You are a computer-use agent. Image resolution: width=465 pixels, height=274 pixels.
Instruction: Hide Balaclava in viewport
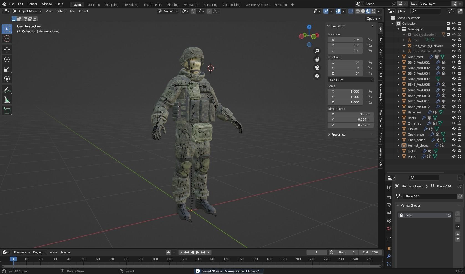tap(454, 112)
